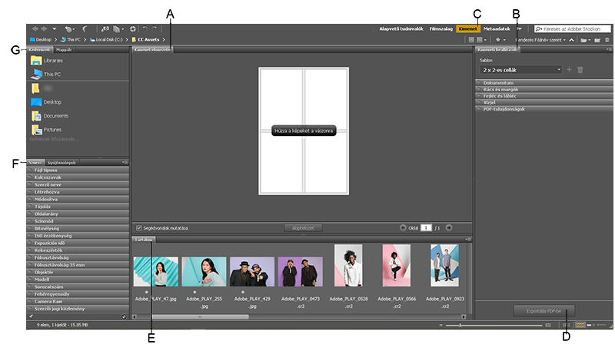Switch to Filmszalag workspace
This screenshot has width=615, height=351.
440,28
